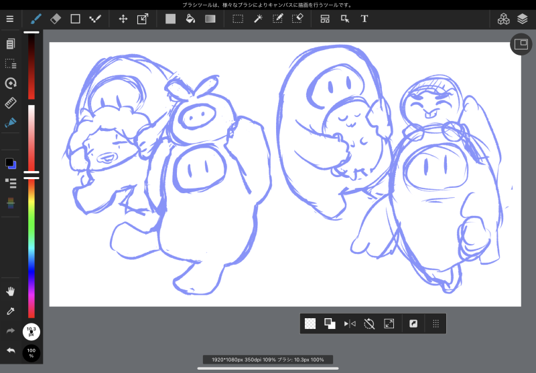Open the Edit menu document icon
This screenshot has height=373, width=536.
coord(11,43)
